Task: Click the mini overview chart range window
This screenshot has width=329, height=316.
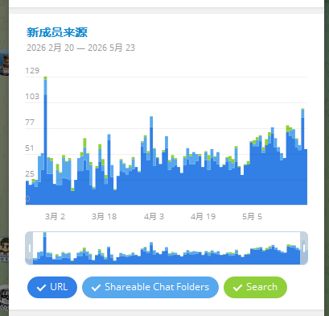Action: tap(167, 248)
